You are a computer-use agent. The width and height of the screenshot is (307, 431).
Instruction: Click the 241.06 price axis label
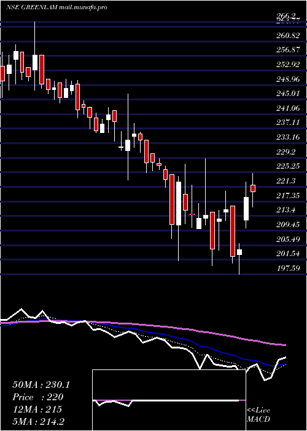[289, 108]
